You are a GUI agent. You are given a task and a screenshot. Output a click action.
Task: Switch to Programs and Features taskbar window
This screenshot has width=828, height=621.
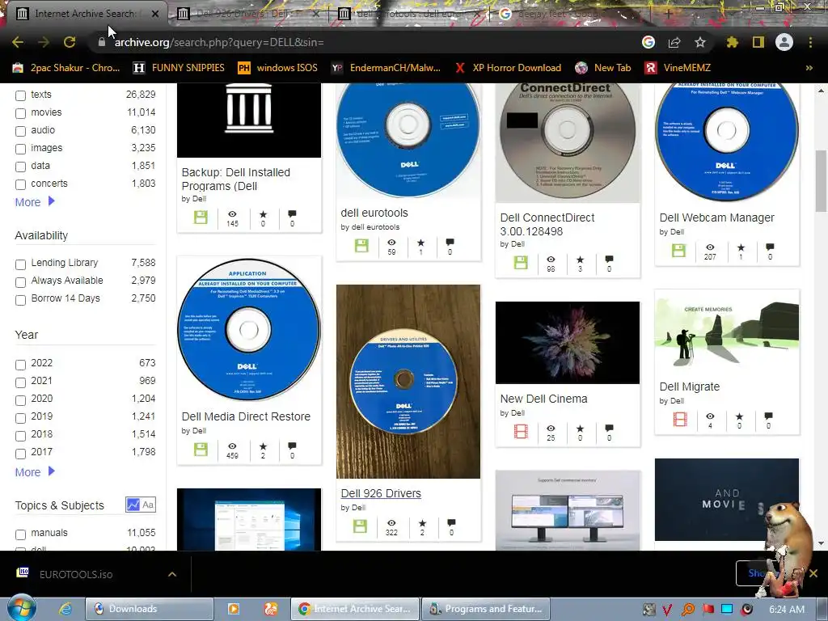coord(486,609)
